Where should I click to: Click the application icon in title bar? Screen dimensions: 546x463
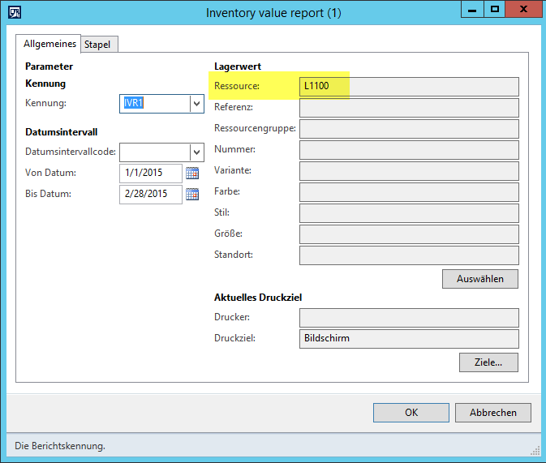pyautogui.click(x=14, y=12)
